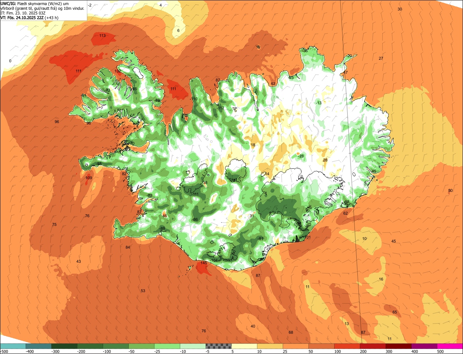Click the map value '27' in the northeast sea
Image resolution: width=463 pixels, height=354 pixels.
[x=381, y=58]
